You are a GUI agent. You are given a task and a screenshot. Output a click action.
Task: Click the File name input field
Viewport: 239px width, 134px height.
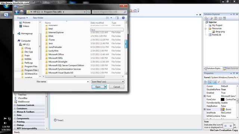(x=67, y=82)
